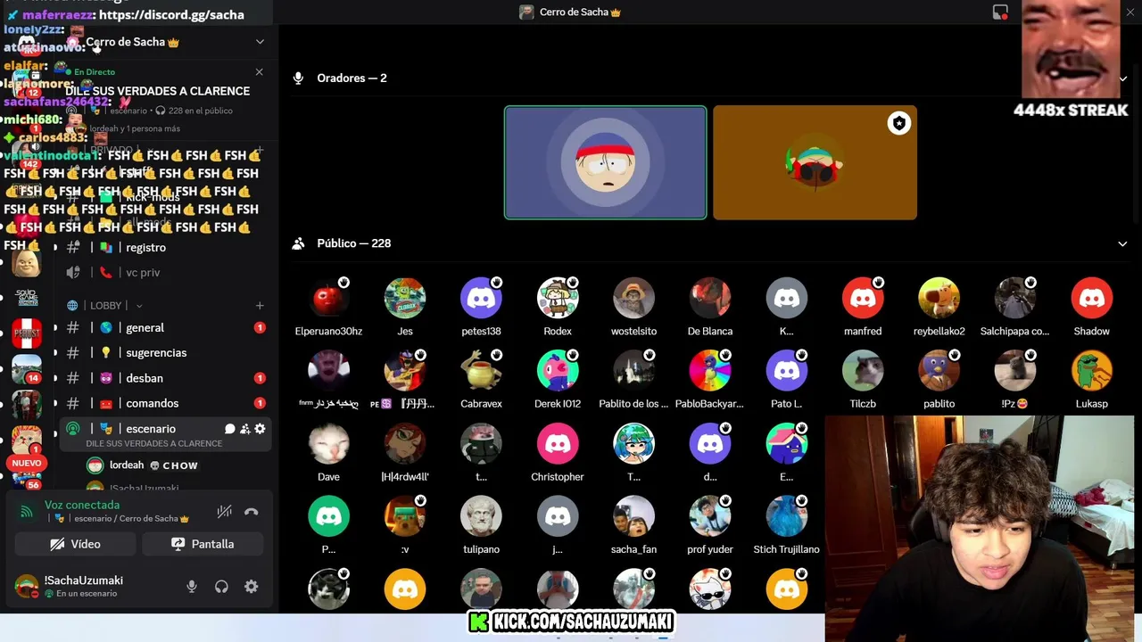Open the Pablito de los audience avatar

633,370
